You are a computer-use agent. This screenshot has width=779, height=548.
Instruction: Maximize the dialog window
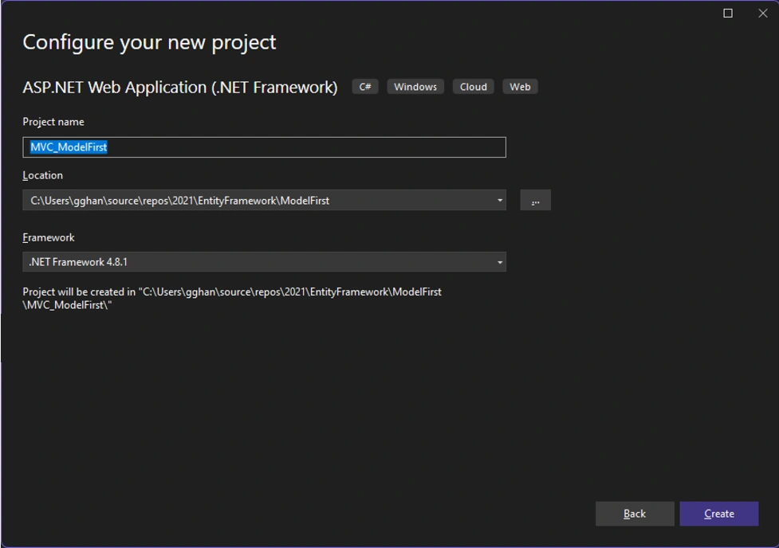(728, 14)
